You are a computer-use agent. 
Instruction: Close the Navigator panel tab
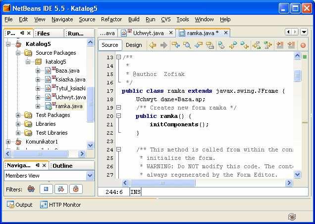click(x=44, y=165)
